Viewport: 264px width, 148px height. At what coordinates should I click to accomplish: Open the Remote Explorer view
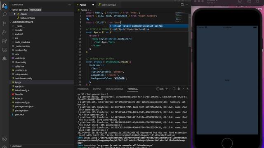[x=5, y=50]
